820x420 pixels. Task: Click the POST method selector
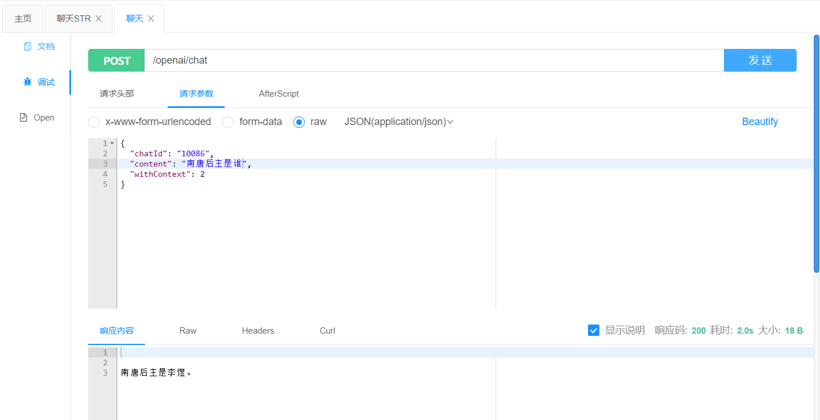click(x=117, y=60)
